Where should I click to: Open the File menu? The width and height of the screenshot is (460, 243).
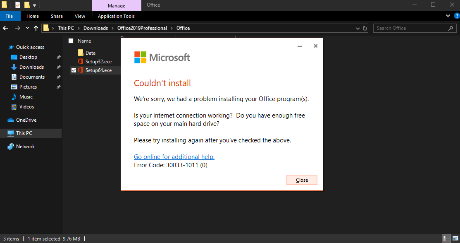[x=10, y=16]
